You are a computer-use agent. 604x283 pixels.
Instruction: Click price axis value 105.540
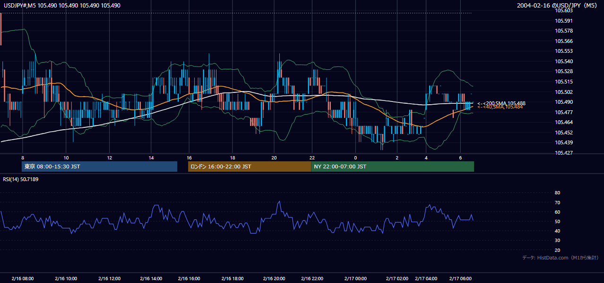pos(564,61)
